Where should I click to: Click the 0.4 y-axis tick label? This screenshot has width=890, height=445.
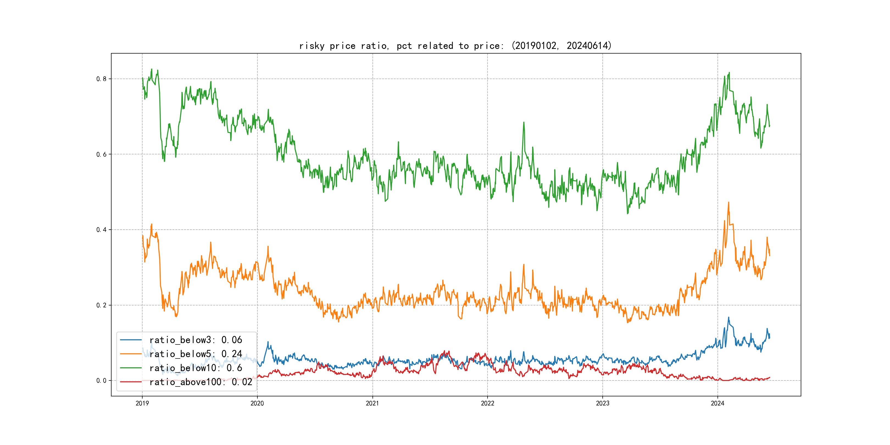tap(101, 230)
